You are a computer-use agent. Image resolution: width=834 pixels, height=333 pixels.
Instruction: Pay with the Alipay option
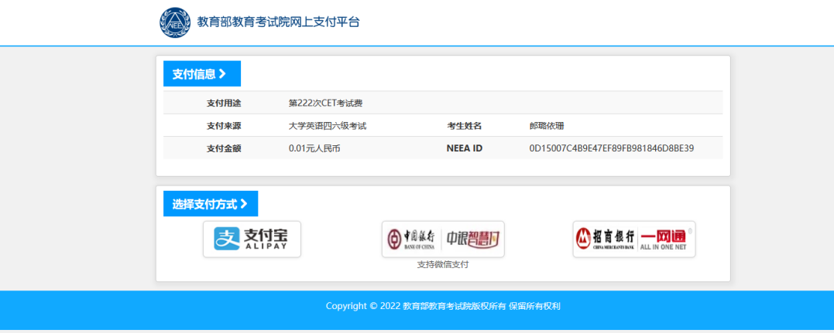(x=252, y=240)
